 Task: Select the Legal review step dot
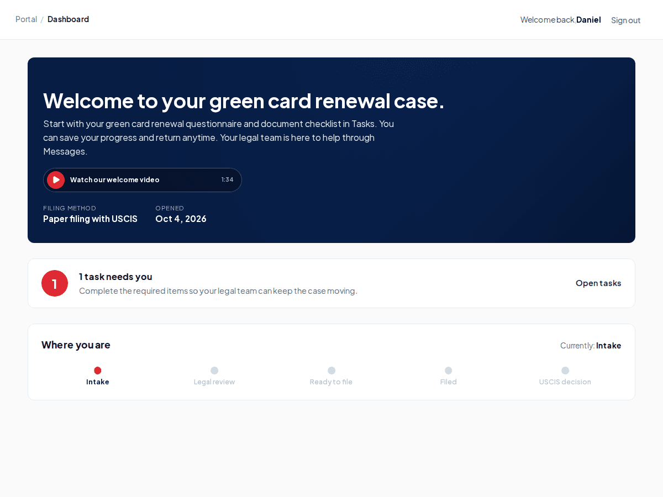click(214, 371)
